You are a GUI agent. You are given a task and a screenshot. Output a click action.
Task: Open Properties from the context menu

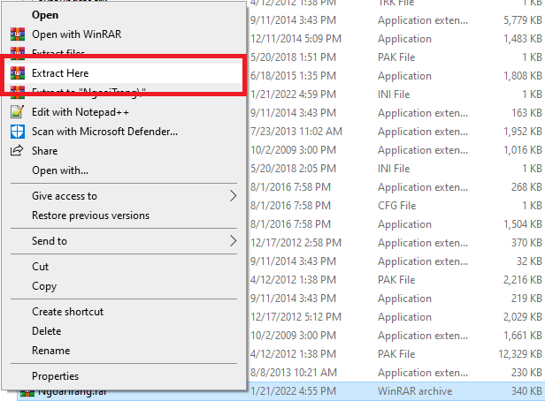tap(55, 376)
